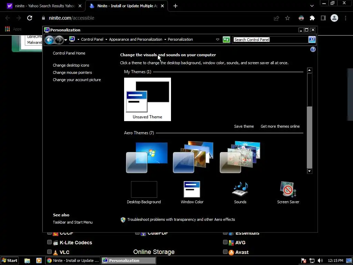Open Windows Explorer from taskbar
The image size is (353, 265).
point(27,261)
